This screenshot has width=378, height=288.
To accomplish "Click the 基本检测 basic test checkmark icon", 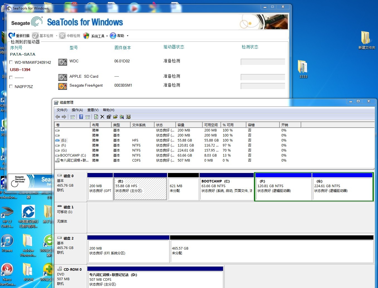I will tap(35, 36).
